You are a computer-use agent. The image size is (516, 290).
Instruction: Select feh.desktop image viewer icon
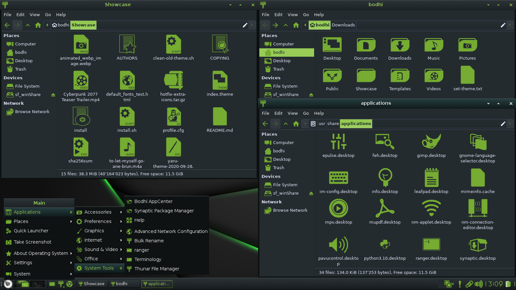[x=385, y=141]
